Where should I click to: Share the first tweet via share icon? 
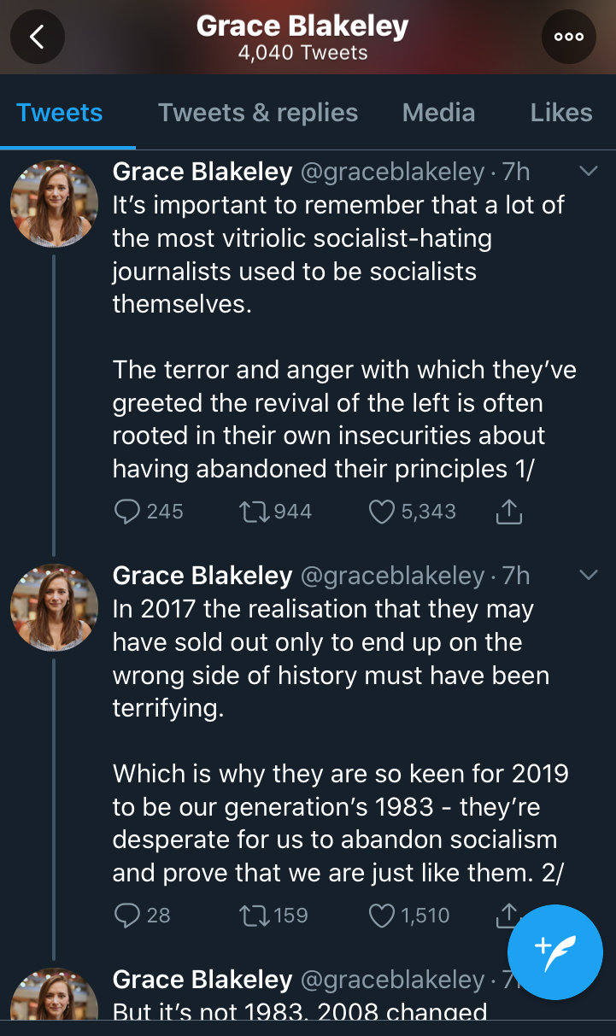[x=508, y=512]
